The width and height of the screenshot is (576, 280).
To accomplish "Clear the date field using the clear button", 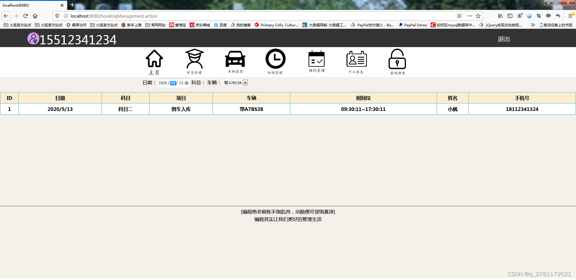I will [186, 83].
